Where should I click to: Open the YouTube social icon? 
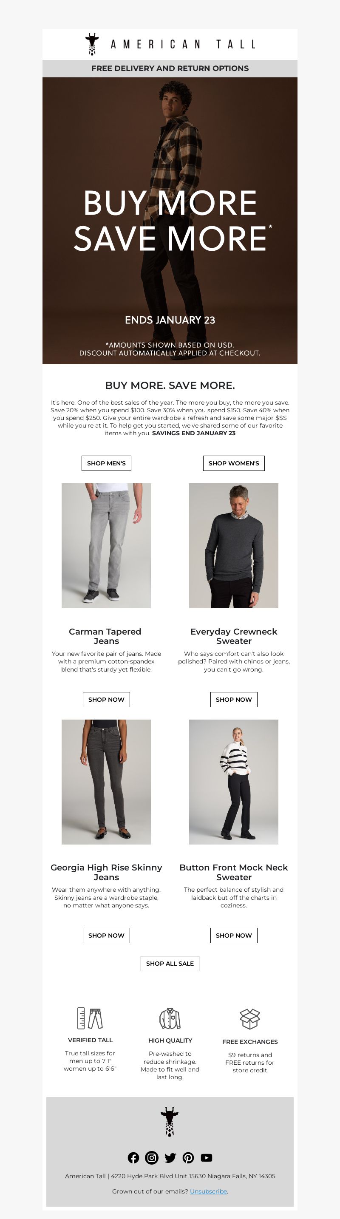click(207, 1157)
